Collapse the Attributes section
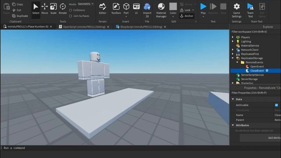Image resolution: width=281 pixels, height=158 pixels. pyautogui.click(x=233, y=125)
